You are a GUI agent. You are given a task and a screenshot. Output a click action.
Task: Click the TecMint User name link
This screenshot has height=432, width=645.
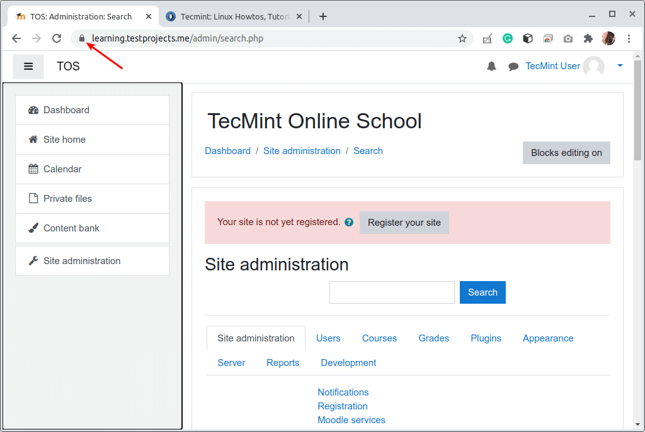552,66
